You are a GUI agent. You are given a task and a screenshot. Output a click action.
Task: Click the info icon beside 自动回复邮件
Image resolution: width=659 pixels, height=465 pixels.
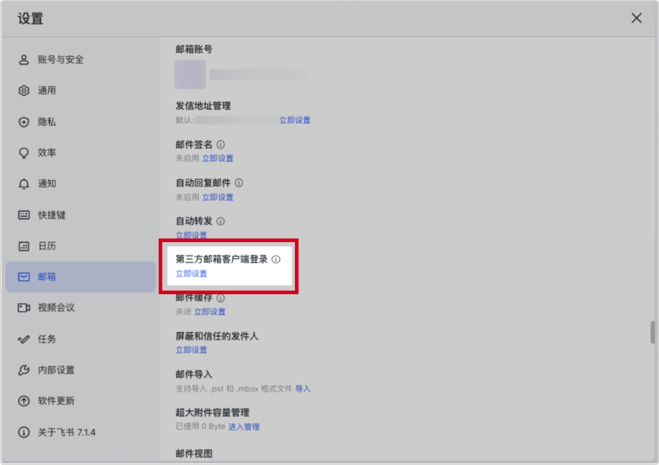239,183
